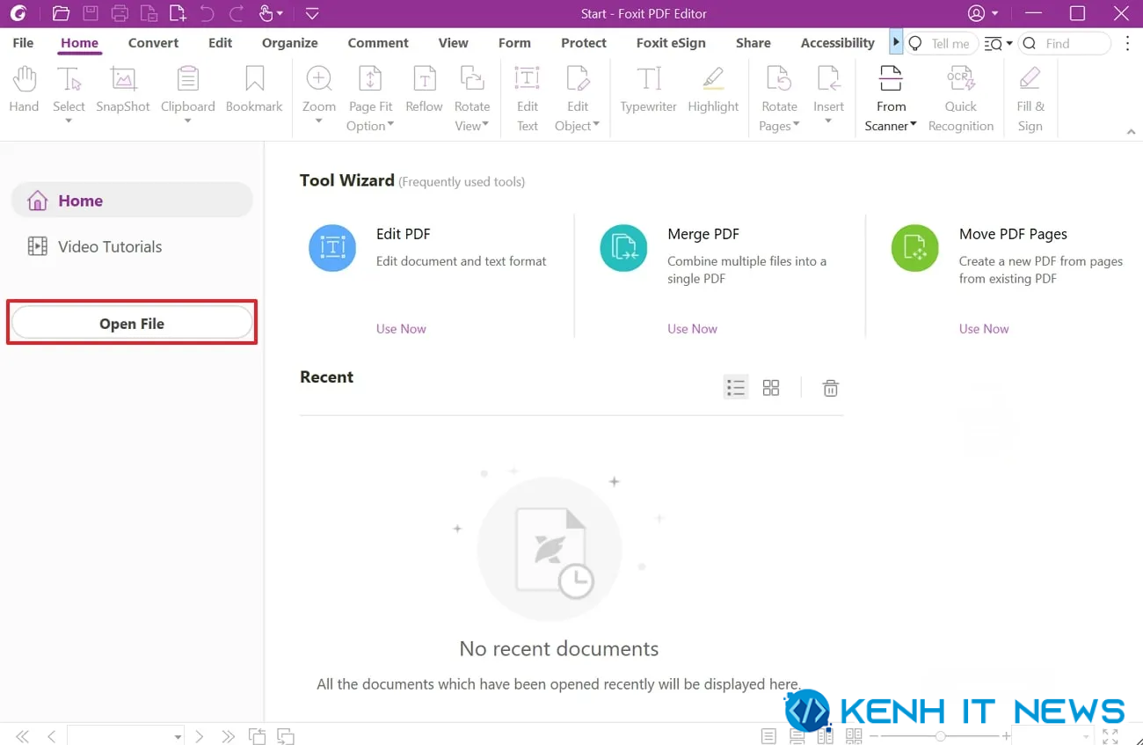This screenshot has width=1143, height=745.
Task: Expand the Insert dropdown
Action: click(x=828, y=121)
